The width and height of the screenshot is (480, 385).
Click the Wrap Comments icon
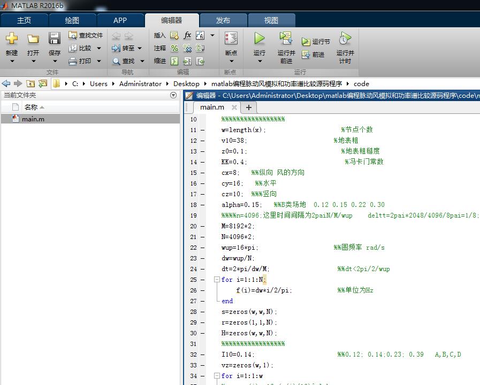pos(200,48)
